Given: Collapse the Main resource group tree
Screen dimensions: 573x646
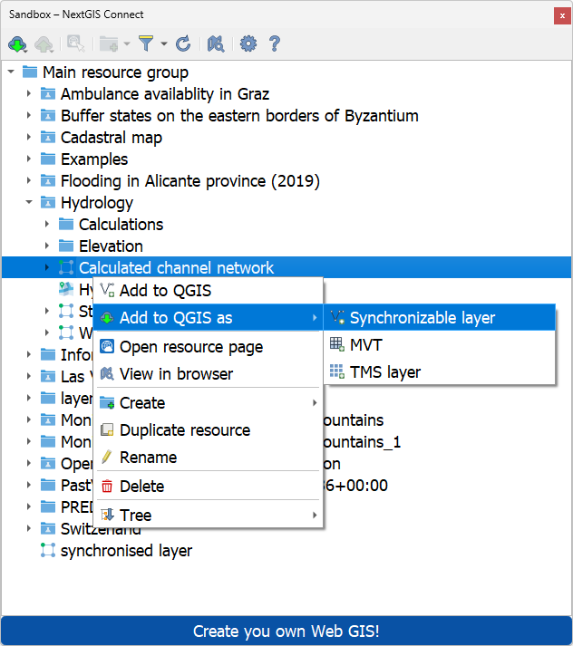Looking at the screenshot, I should point(11,72).
